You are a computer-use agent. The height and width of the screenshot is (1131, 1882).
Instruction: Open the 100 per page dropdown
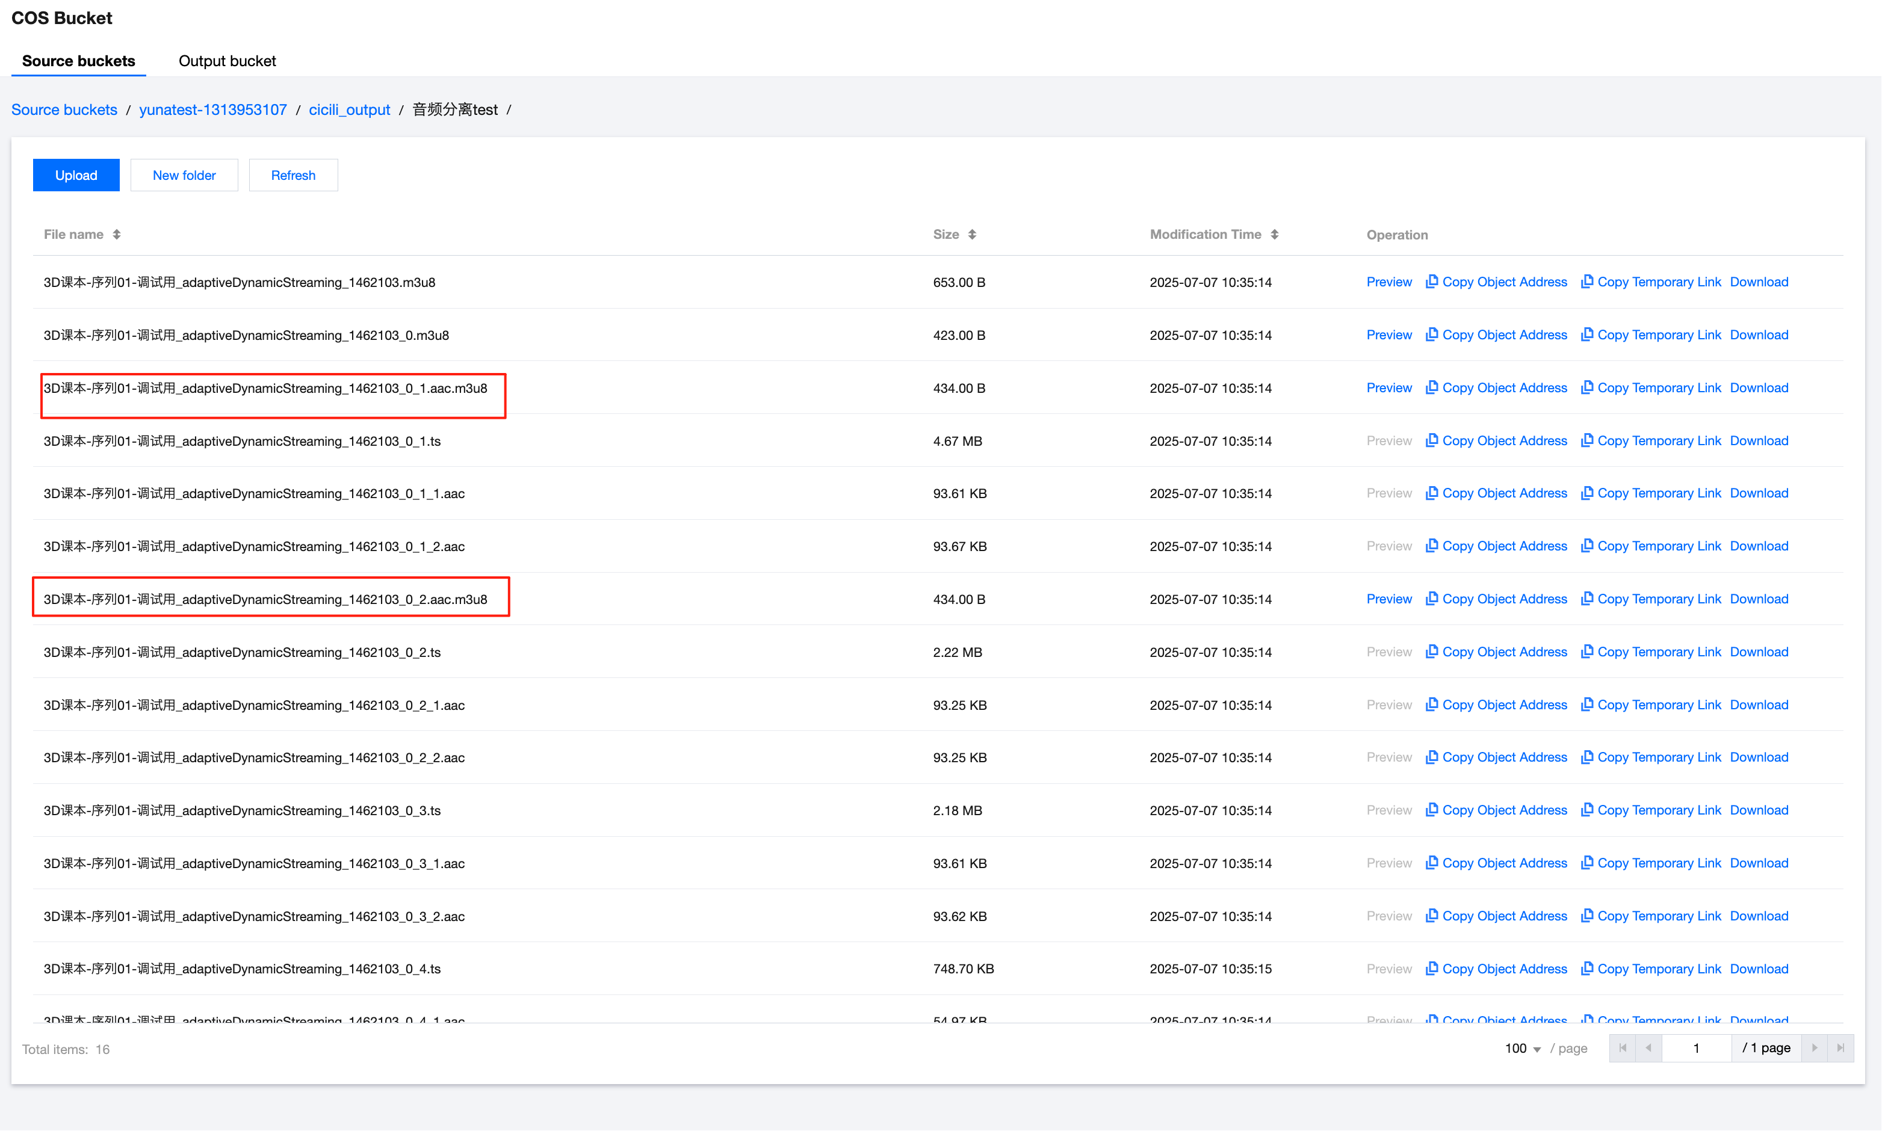pyautogui.click(x=1523, y=1049)
